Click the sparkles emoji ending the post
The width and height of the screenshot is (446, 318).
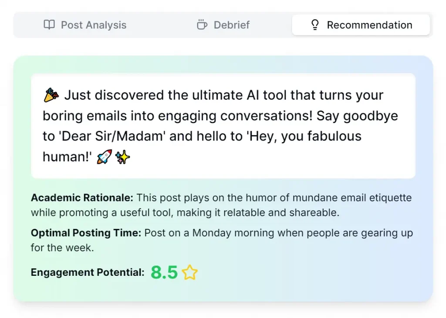[123, 157]
